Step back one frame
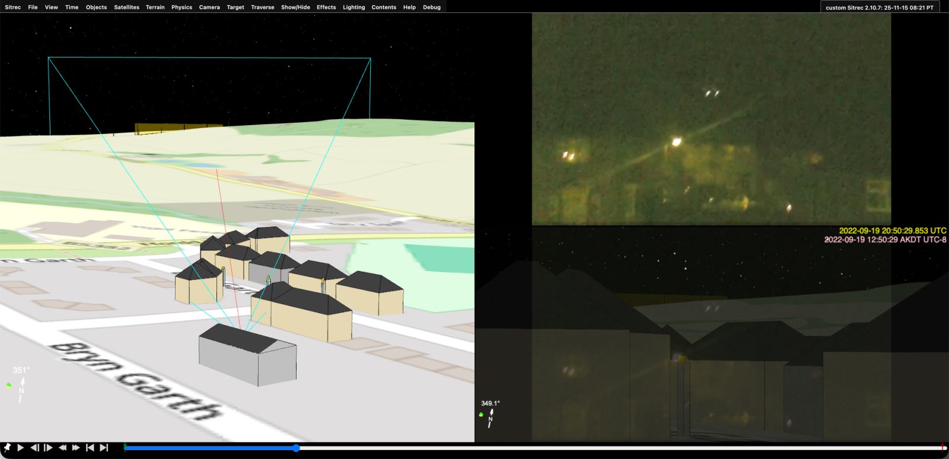The height and width of the screenshot is (459, 949). (35, 448)
